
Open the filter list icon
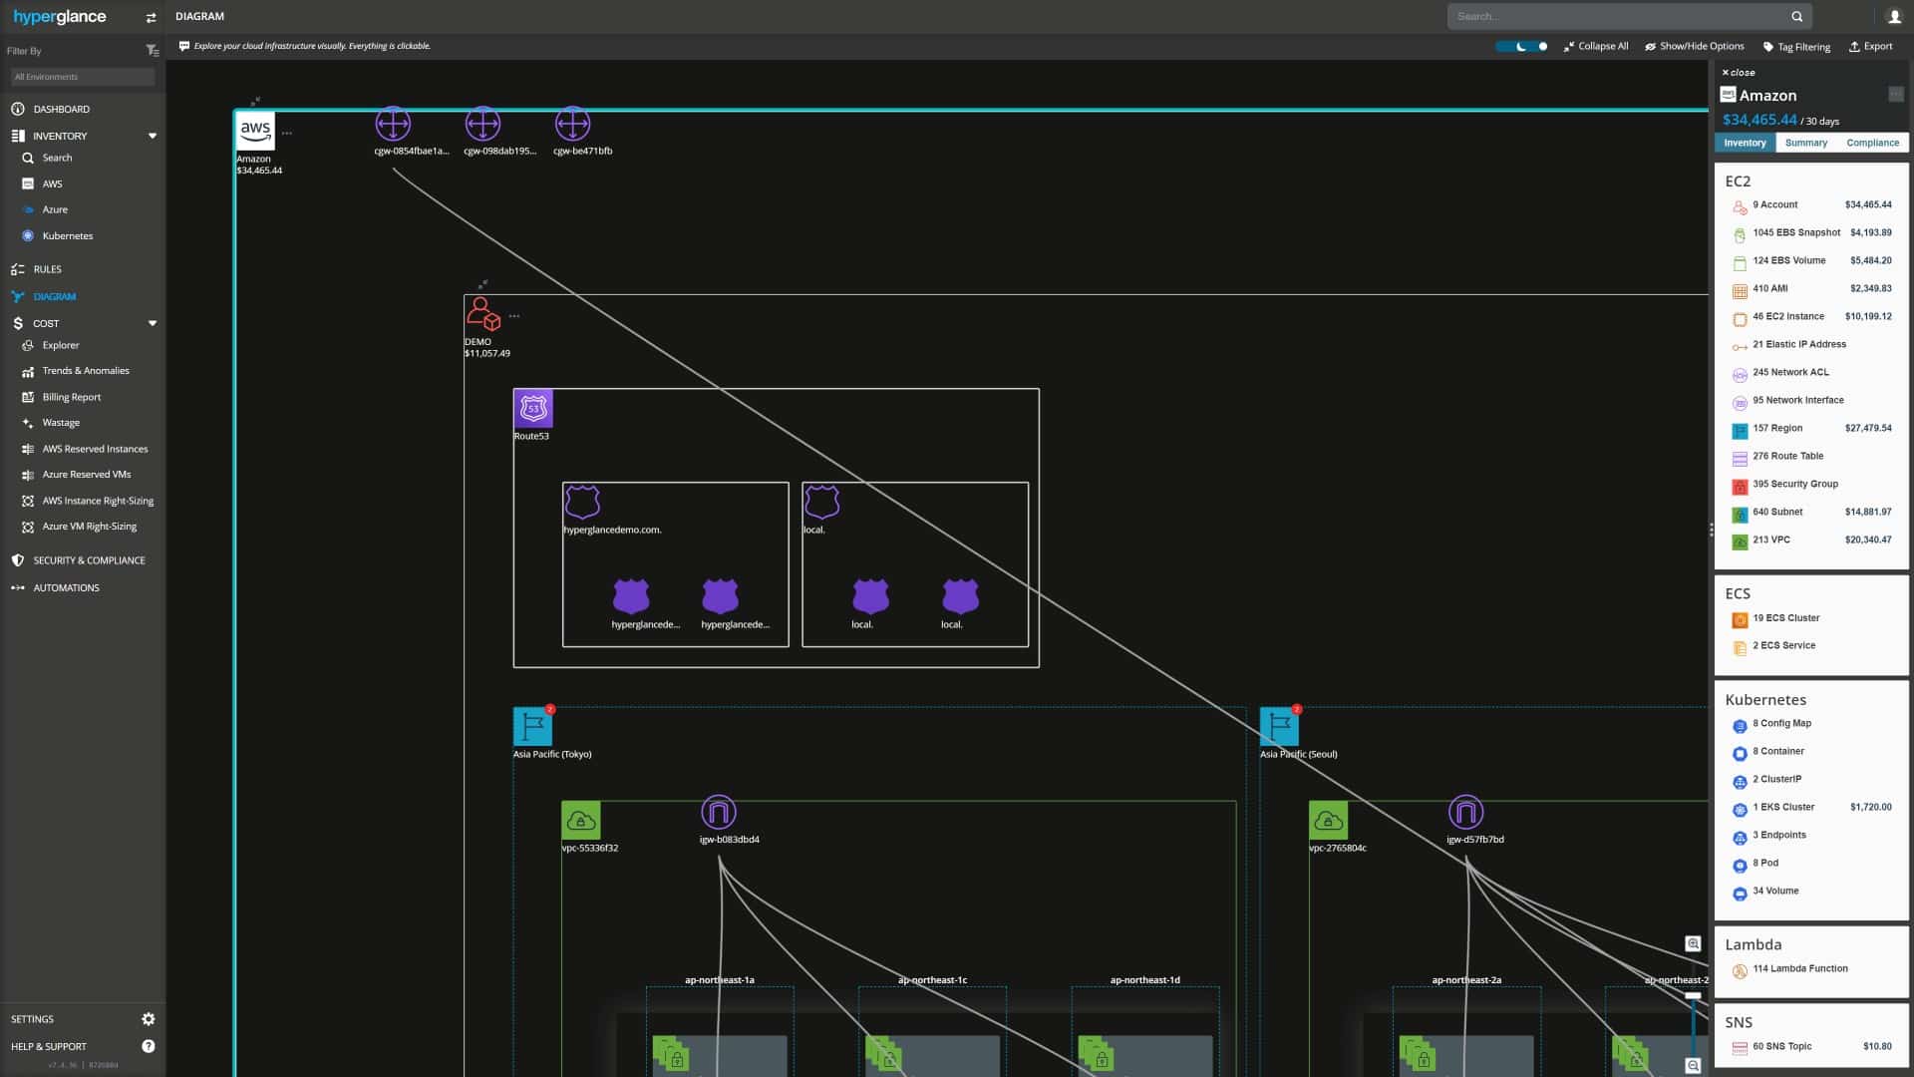pyautogui.click(x=152, y=51)
